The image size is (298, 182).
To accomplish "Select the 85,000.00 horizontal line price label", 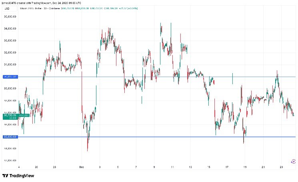I will pyautogui.click(x=10, y=136).
